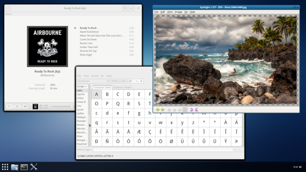Image resolution: width=306 pixels, height=172 pixels.
Task: Click the back arrow in Music window
Action: tap(8, 8)
